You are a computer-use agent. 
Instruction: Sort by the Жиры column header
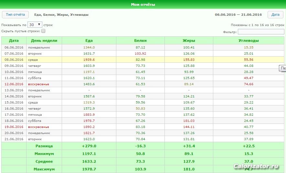pos(189,41)
